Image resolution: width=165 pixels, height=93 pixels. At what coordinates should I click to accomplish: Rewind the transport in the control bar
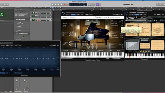(53, 5)
